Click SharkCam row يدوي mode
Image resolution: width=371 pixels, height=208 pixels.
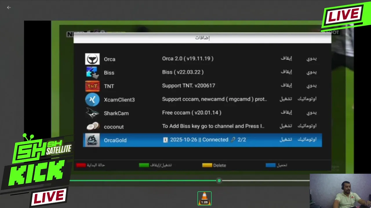312,113
